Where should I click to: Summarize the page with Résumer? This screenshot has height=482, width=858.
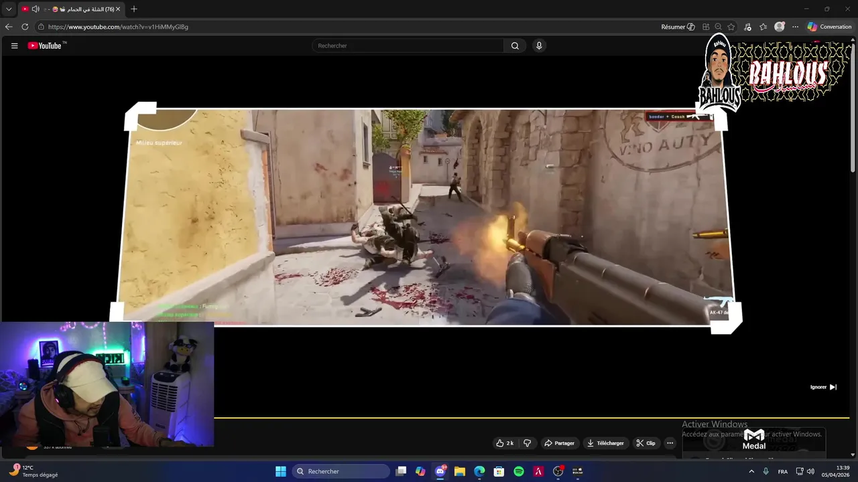(x=678, y=27)
